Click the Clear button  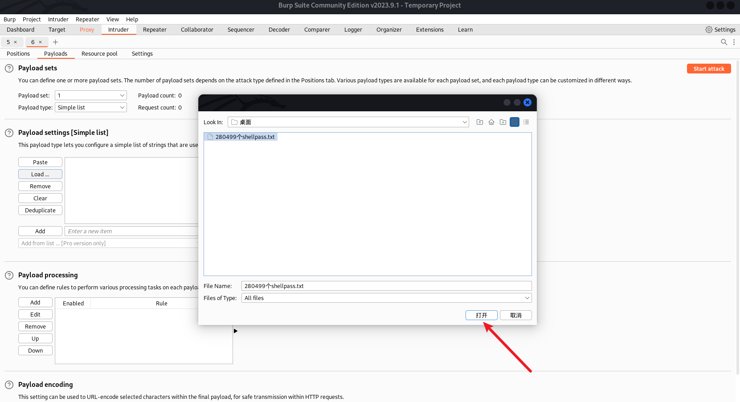point(40,198)
